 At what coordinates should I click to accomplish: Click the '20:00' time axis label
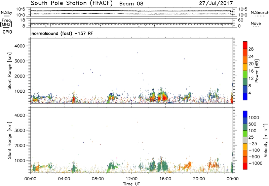199,179
